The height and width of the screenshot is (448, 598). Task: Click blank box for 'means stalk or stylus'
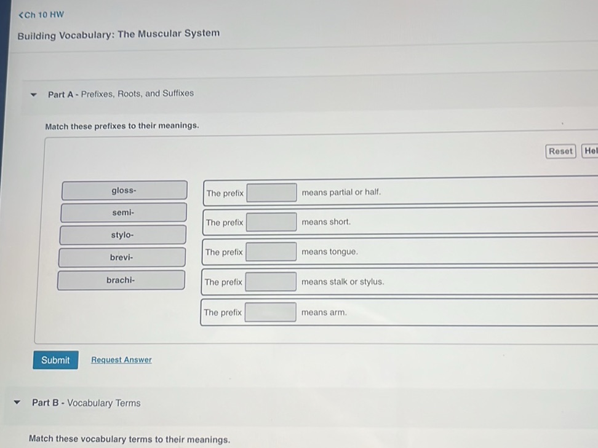pyautogui.click(x=271, y=282)
